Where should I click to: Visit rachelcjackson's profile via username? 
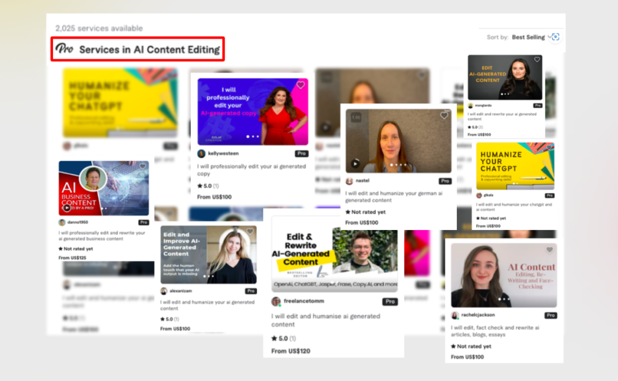[x=478, y=315]
